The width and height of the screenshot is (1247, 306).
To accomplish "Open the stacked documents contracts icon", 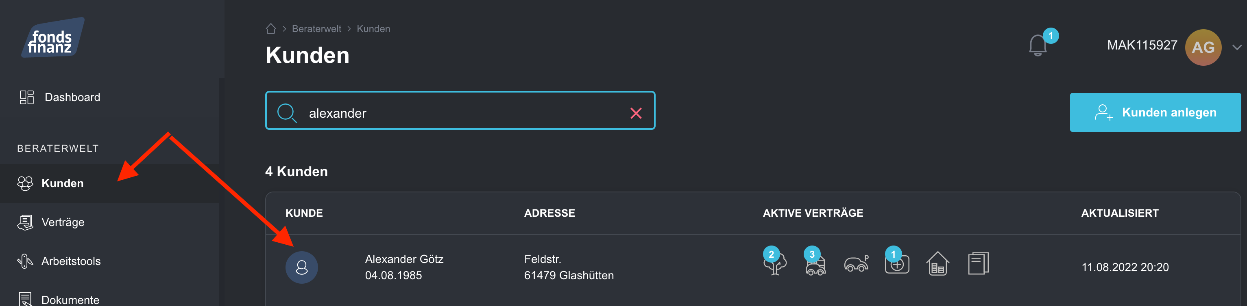I will point(978,264).
